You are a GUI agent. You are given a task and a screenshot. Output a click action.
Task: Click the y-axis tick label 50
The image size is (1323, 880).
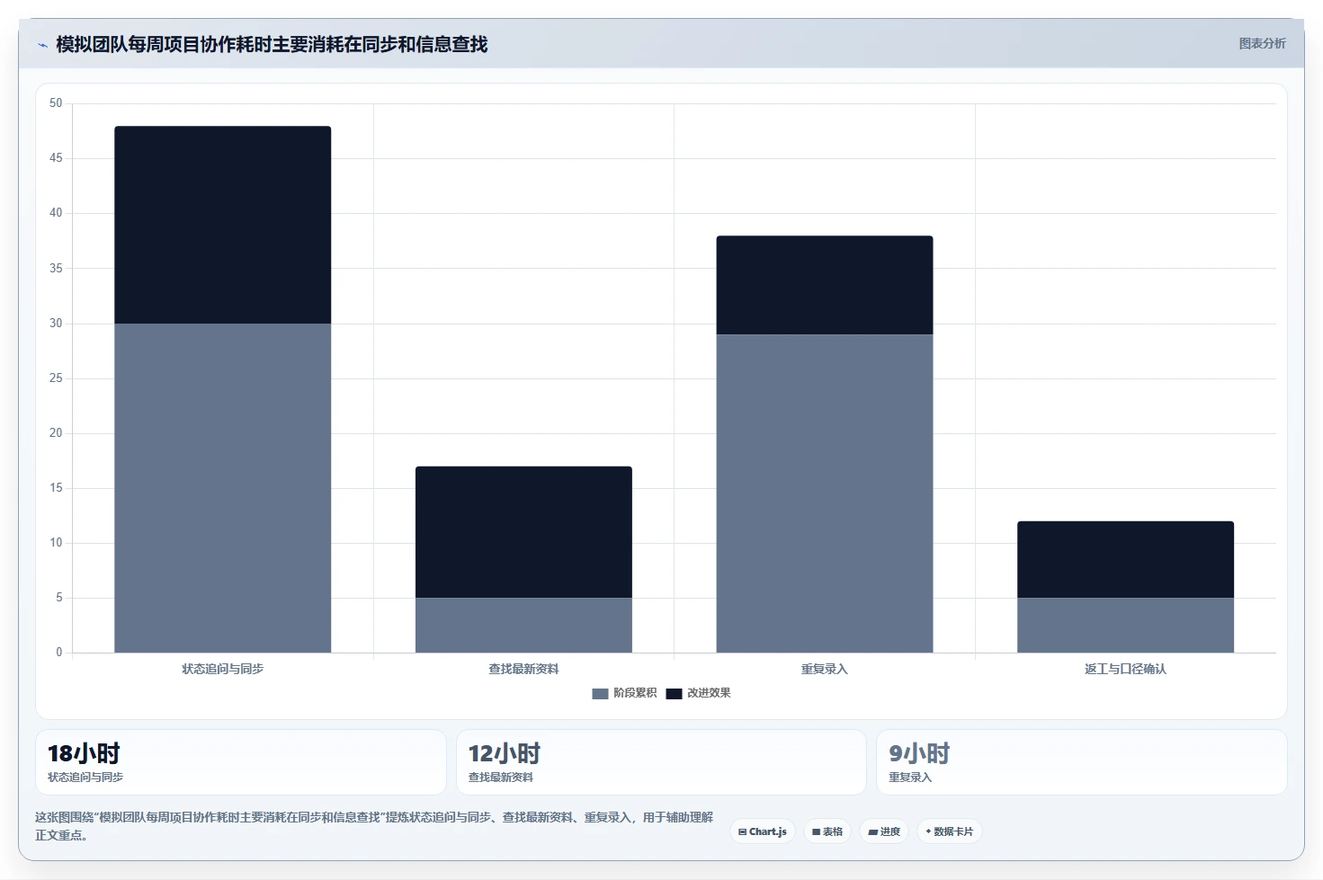[56, 103]
